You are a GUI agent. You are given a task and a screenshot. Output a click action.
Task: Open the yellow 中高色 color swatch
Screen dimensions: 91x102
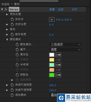tap(52, 60)
